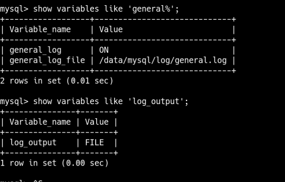Click the ON value of general_log
The height and width of the screenshot is (182, 285).
point(103,50)
